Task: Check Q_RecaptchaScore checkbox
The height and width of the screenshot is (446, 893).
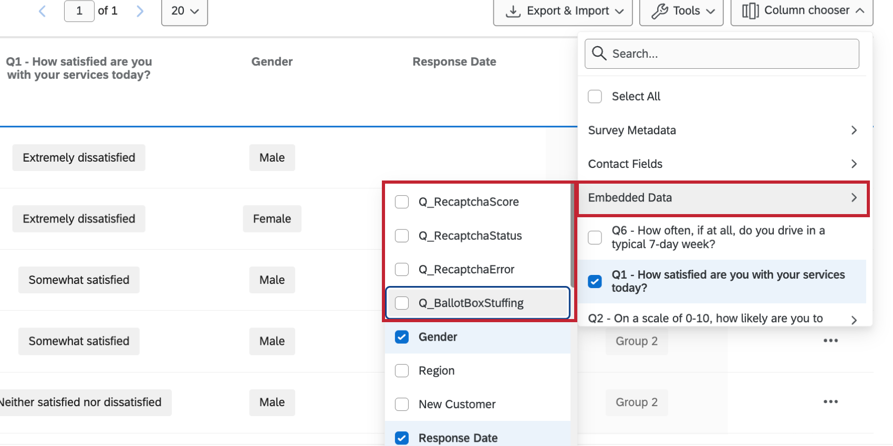Action: (402, 202)
